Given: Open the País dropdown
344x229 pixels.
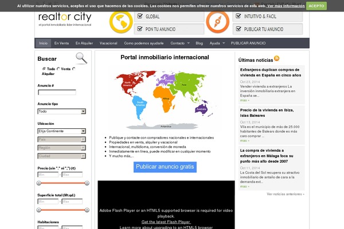Looking at the screenshot, I should (x=62, y=139).
